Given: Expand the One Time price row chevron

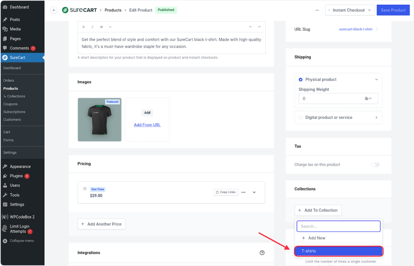Looking at the screenshot, I should click(x=254, y=192).
